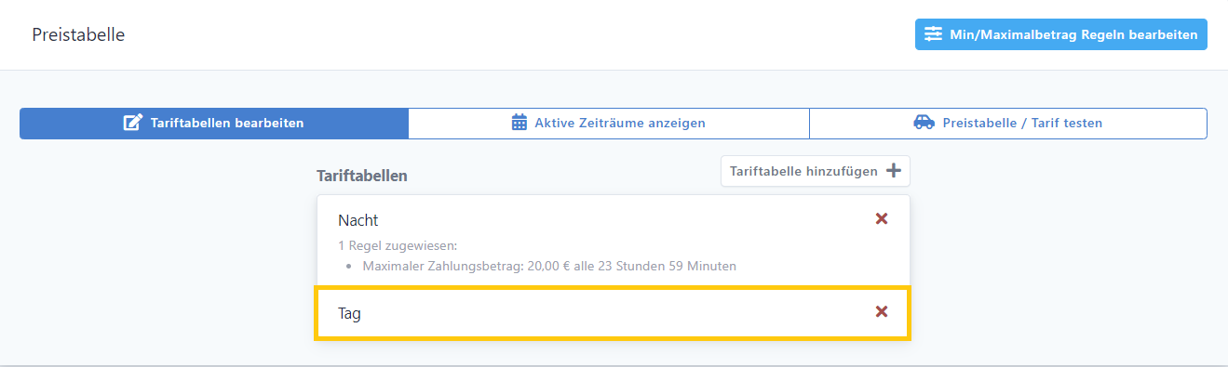
Task: Click the '1 Regel zugewiesen' label
Action: [398, 246]
